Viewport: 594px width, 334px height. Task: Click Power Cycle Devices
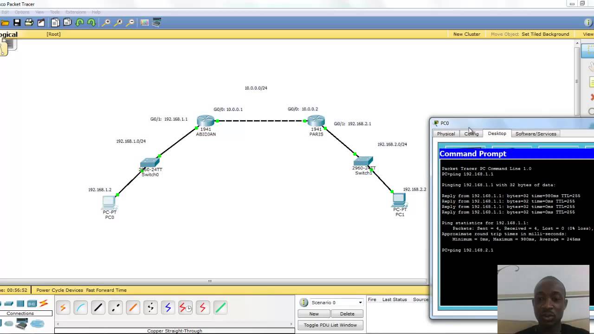point(59,290)
